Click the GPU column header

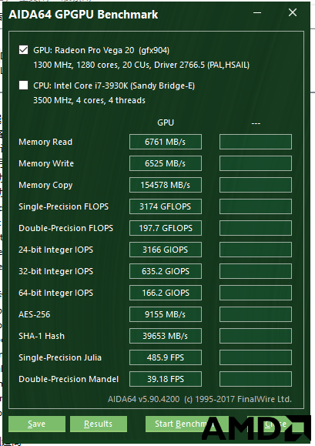(166, 122)
